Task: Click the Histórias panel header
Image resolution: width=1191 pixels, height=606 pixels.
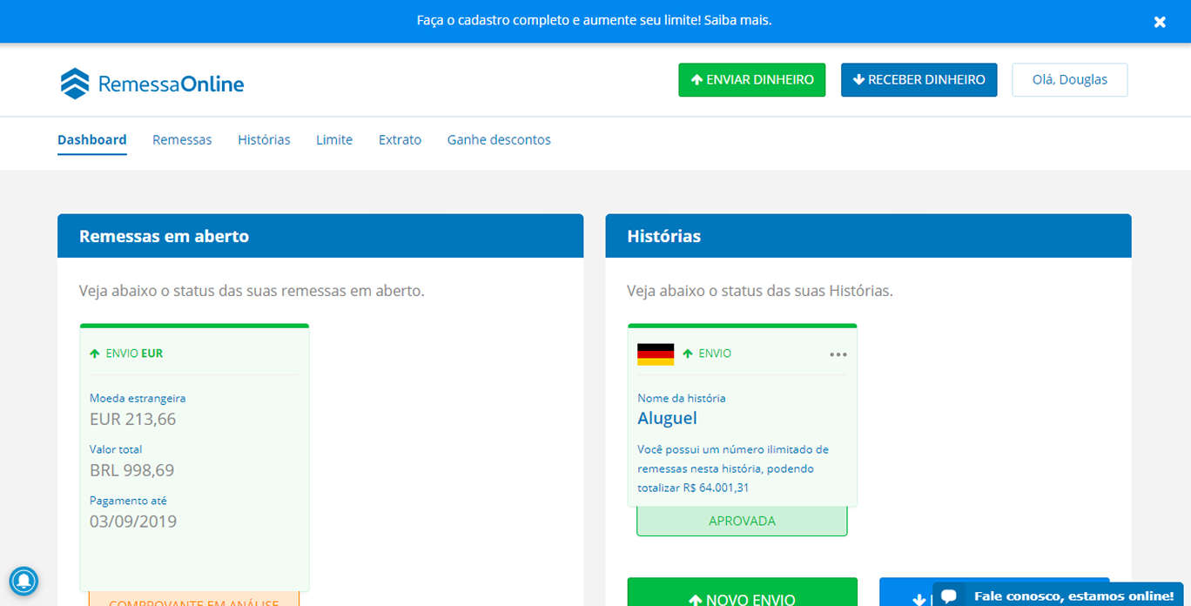Action: point(868,236)
